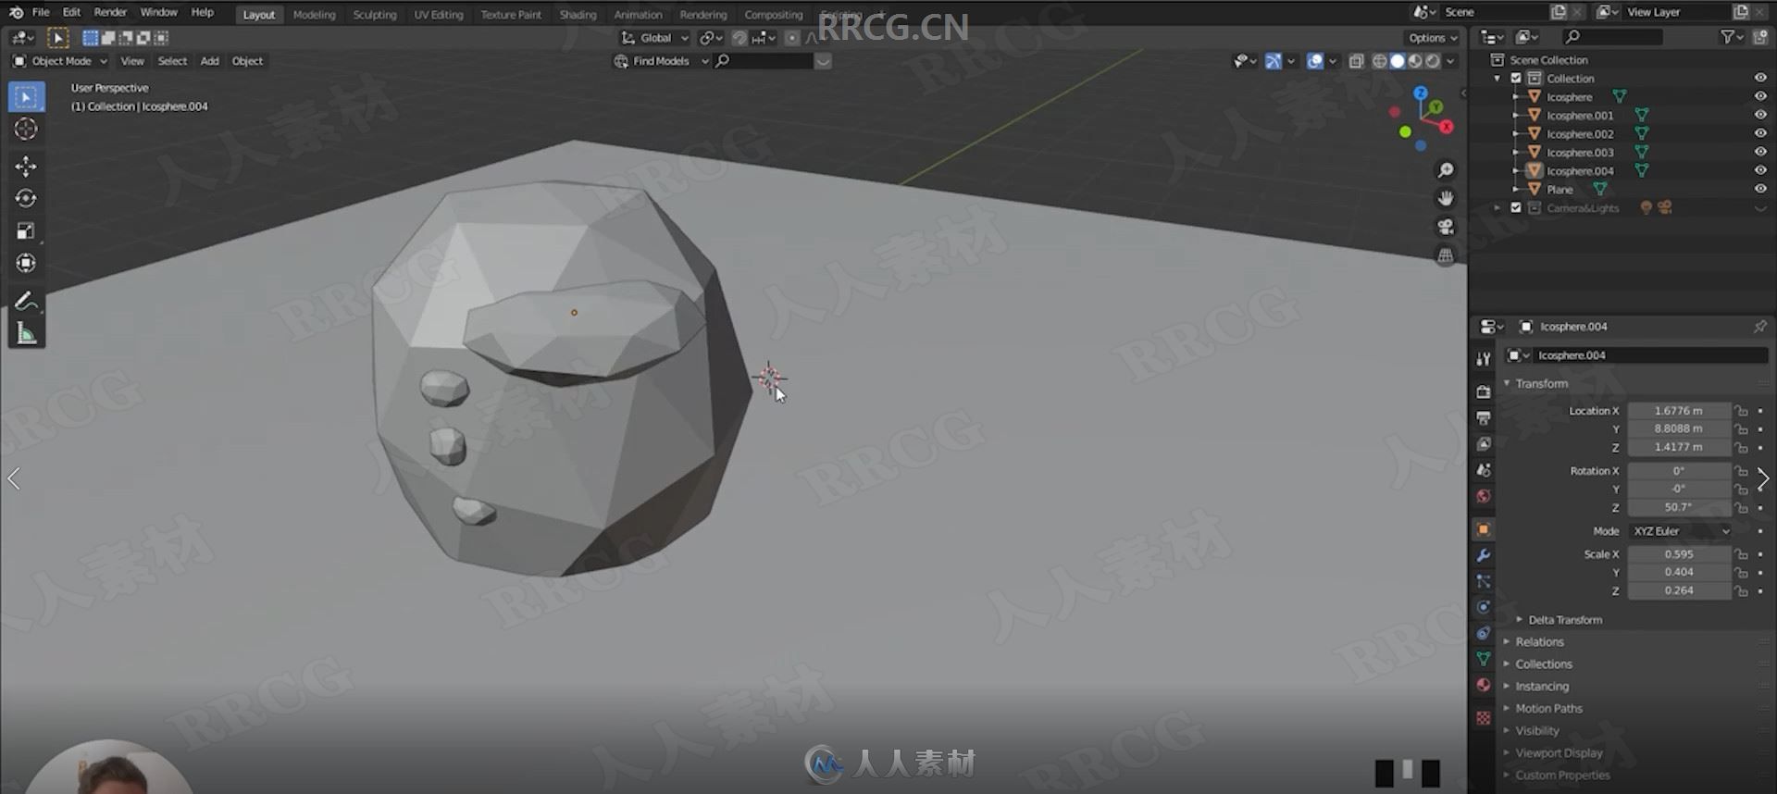Switch perspective/orthographic grid gizmo
Image resolution: width=1777 pixels, height=794 pixels.
click(1445, 255)
